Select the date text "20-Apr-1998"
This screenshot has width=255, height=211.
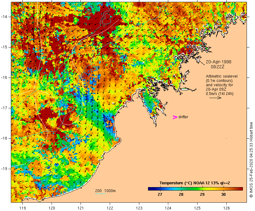coord(219,62)
